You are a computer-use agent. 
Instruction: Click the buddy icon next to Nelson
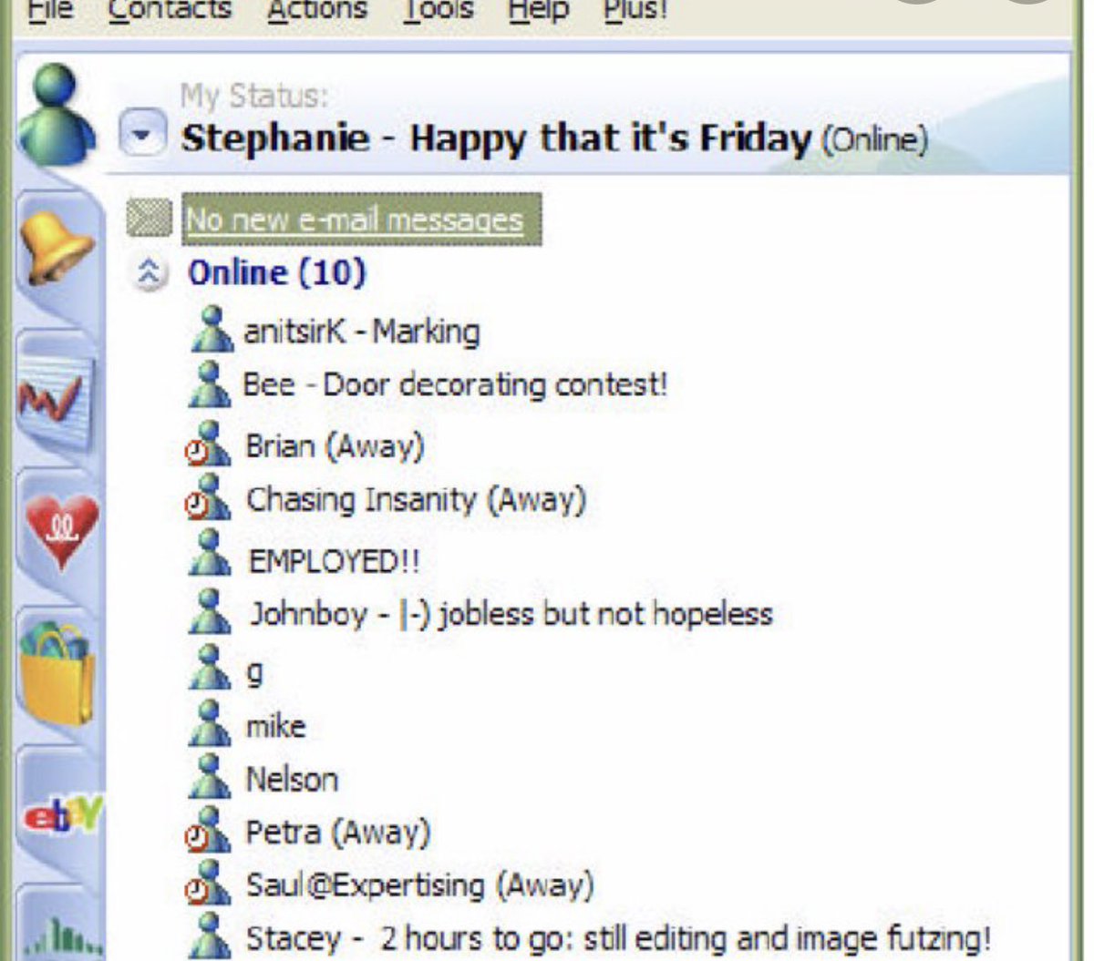211,777
